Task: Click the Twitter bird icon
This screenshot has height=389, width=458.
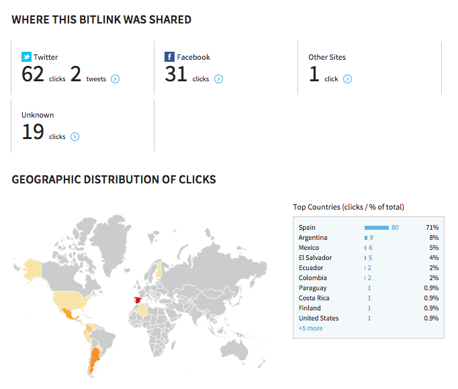Action: click(26, 56)
